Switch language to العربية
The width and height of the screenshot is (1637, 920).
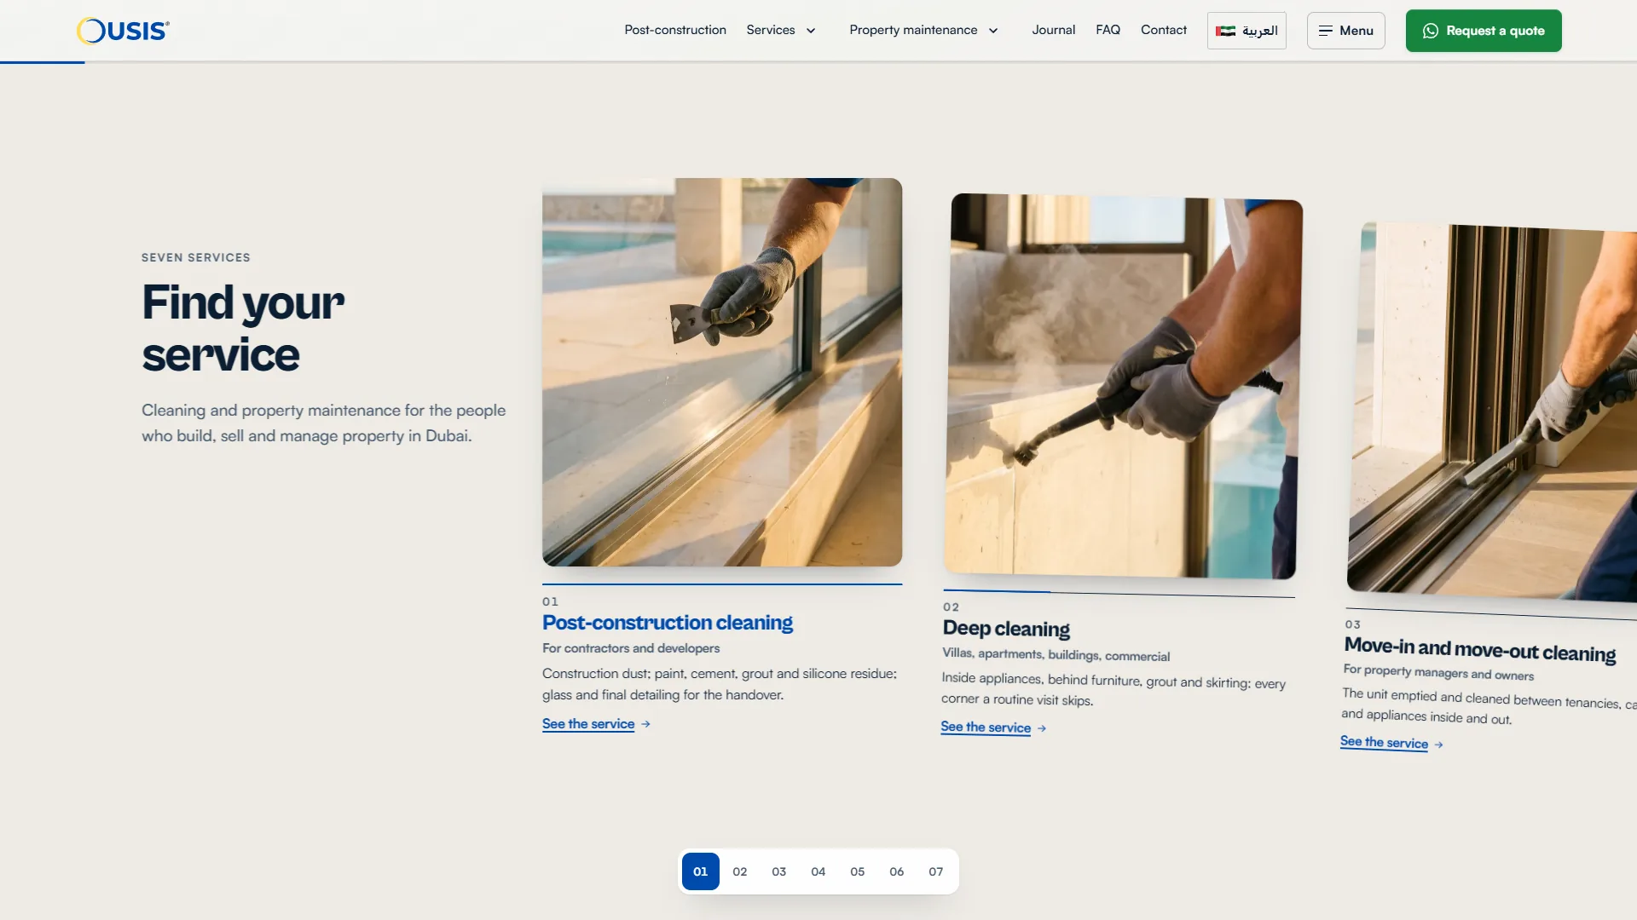(x=1247, y=31)
